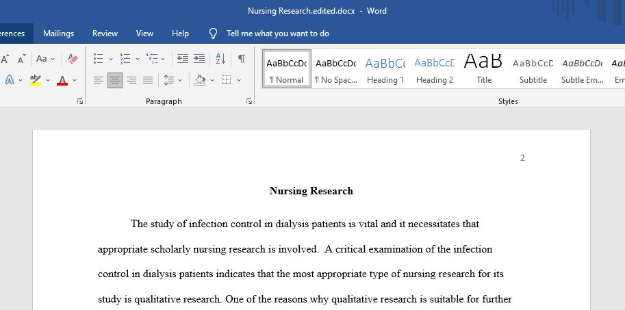Open the Shading color dropdown arrow

pyautogui.click(x=212, y=80)
